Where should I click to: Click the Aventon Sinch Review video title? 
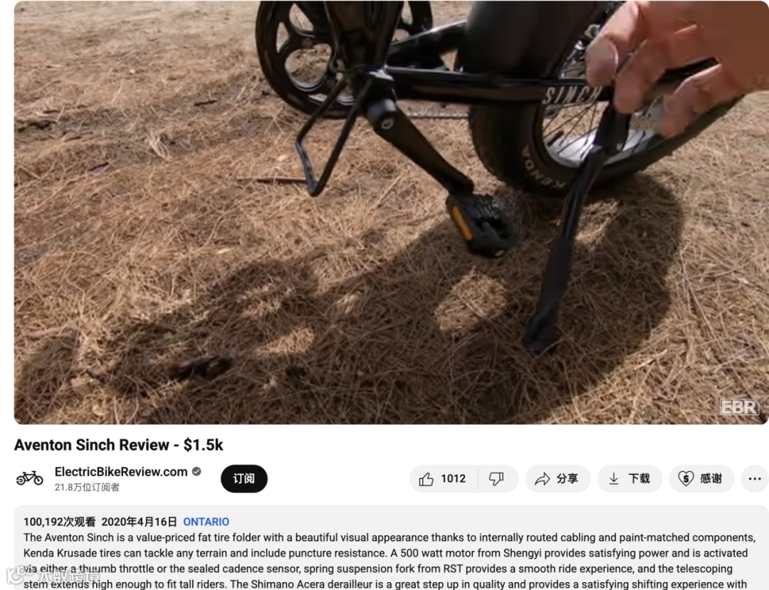pyautogui.click(x=118, y=445)
